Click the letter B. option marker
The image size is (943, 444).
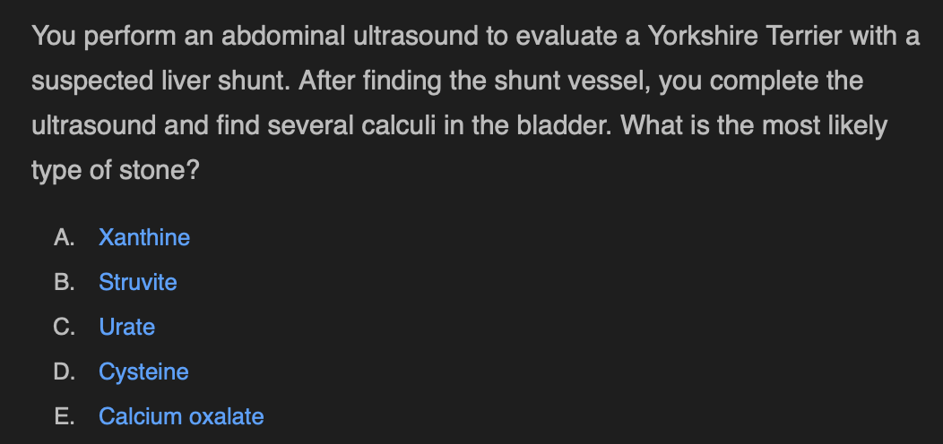[x=65, y=282]
